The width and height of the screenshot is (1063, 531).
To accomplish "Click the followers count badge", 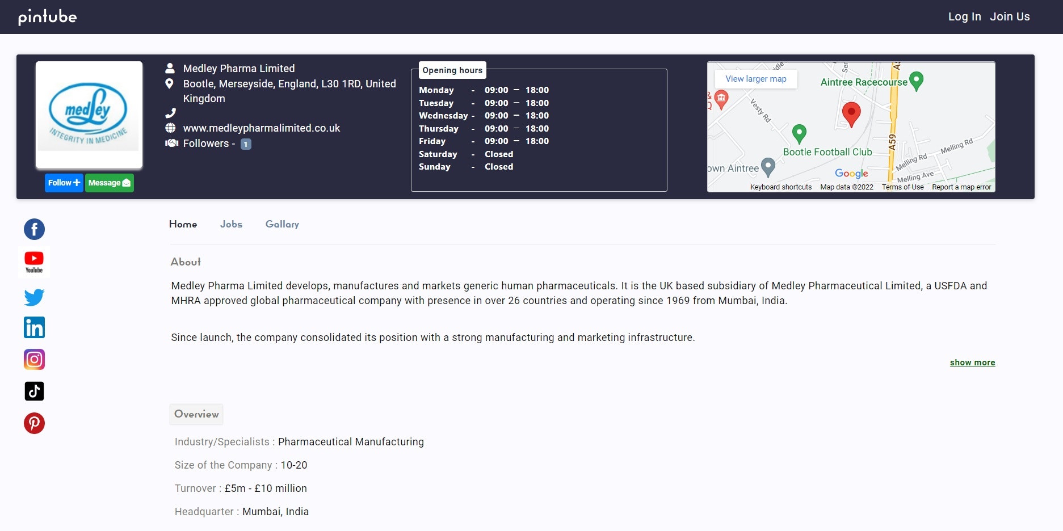I will click(246, 144).
